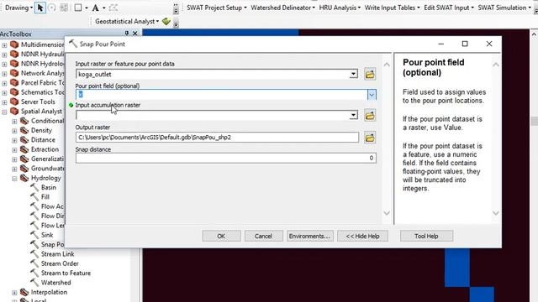
Task: Open the Geostatistical Analyst menu
Action: click(x=127, y=21)
